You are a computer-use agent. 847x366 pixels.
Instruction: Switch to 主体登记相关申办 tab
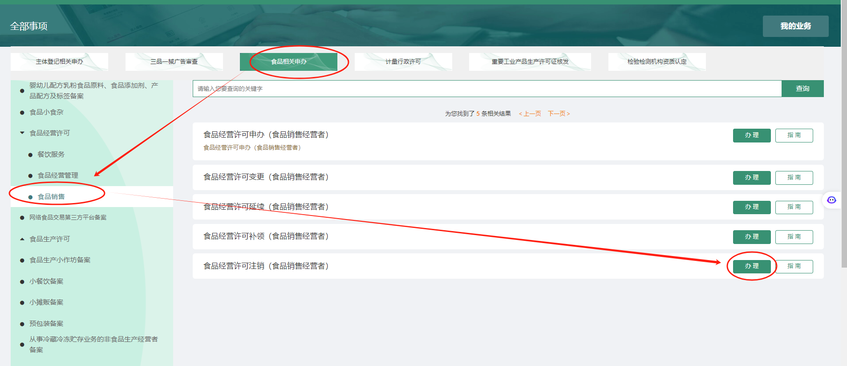point(59,61)
